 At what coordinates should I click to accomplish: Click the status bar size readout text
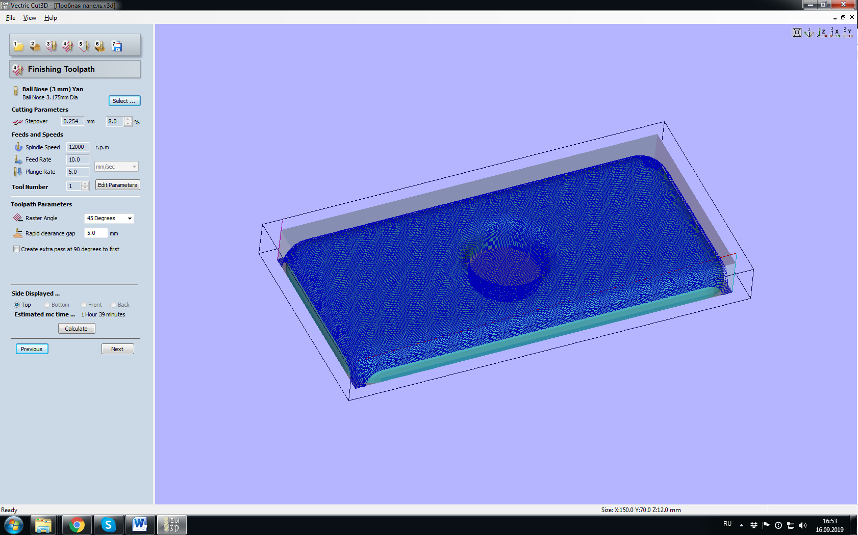coord(641,510)
